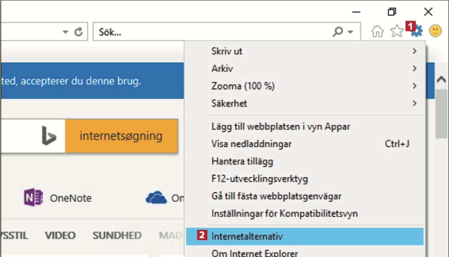Click inside the Sök search field

(x=210, y=32)
